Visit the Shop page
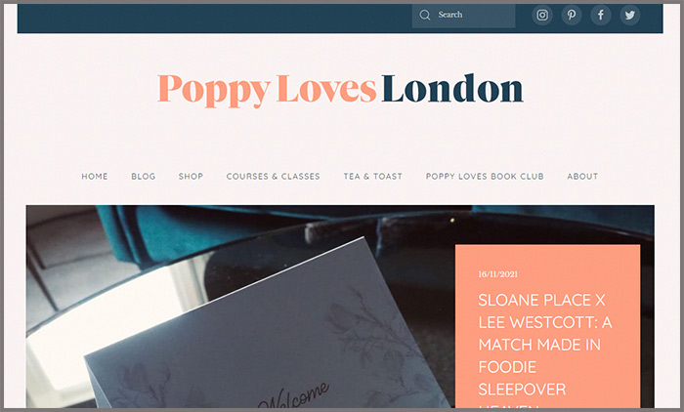Image resolution: width=684 pixels, height=412 pixels. [x=191, y=176]
